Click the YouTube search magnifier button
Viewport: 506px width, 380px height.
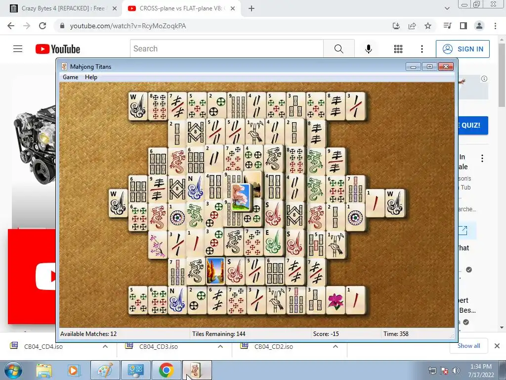(x=339, y=49)
